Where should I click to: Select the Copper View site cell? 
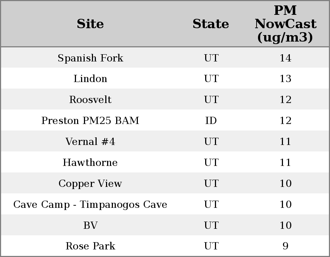[90, 184]
